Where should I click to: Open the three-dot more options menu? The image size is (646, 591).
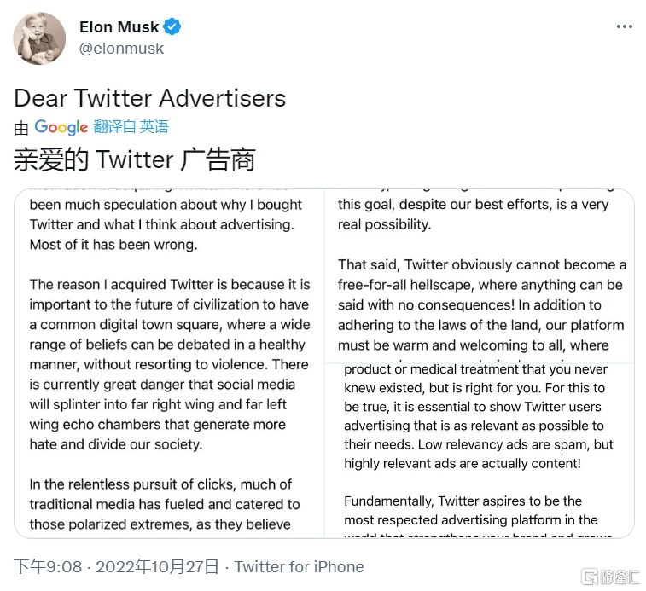(624, 27)
